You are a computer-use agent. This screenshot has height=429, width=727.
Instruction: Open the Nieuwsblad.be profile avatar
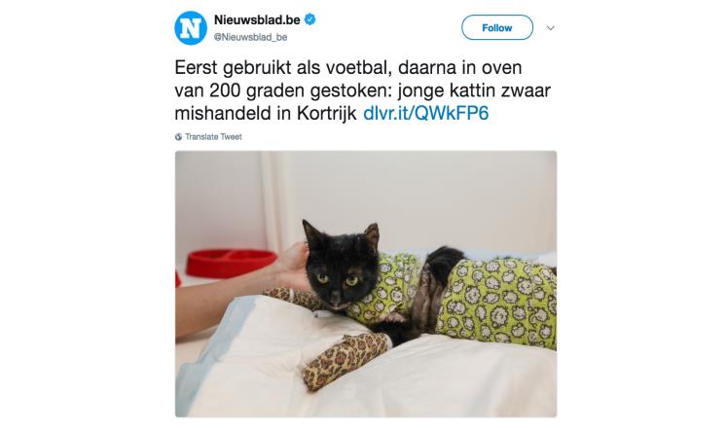coord(191,28)
